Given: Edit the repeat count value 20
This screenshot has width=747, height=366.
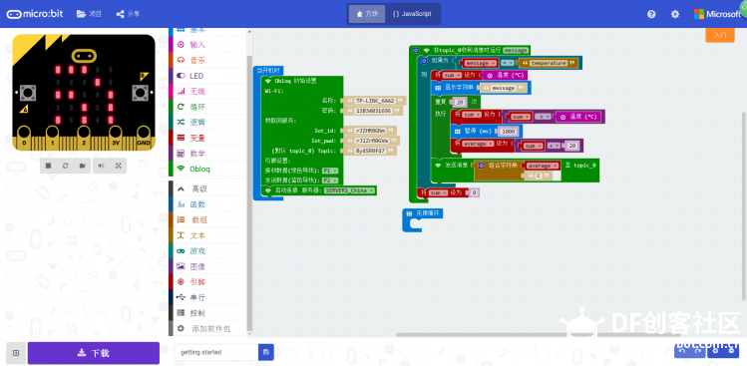Looking at the screenshot, I should 459,102.
